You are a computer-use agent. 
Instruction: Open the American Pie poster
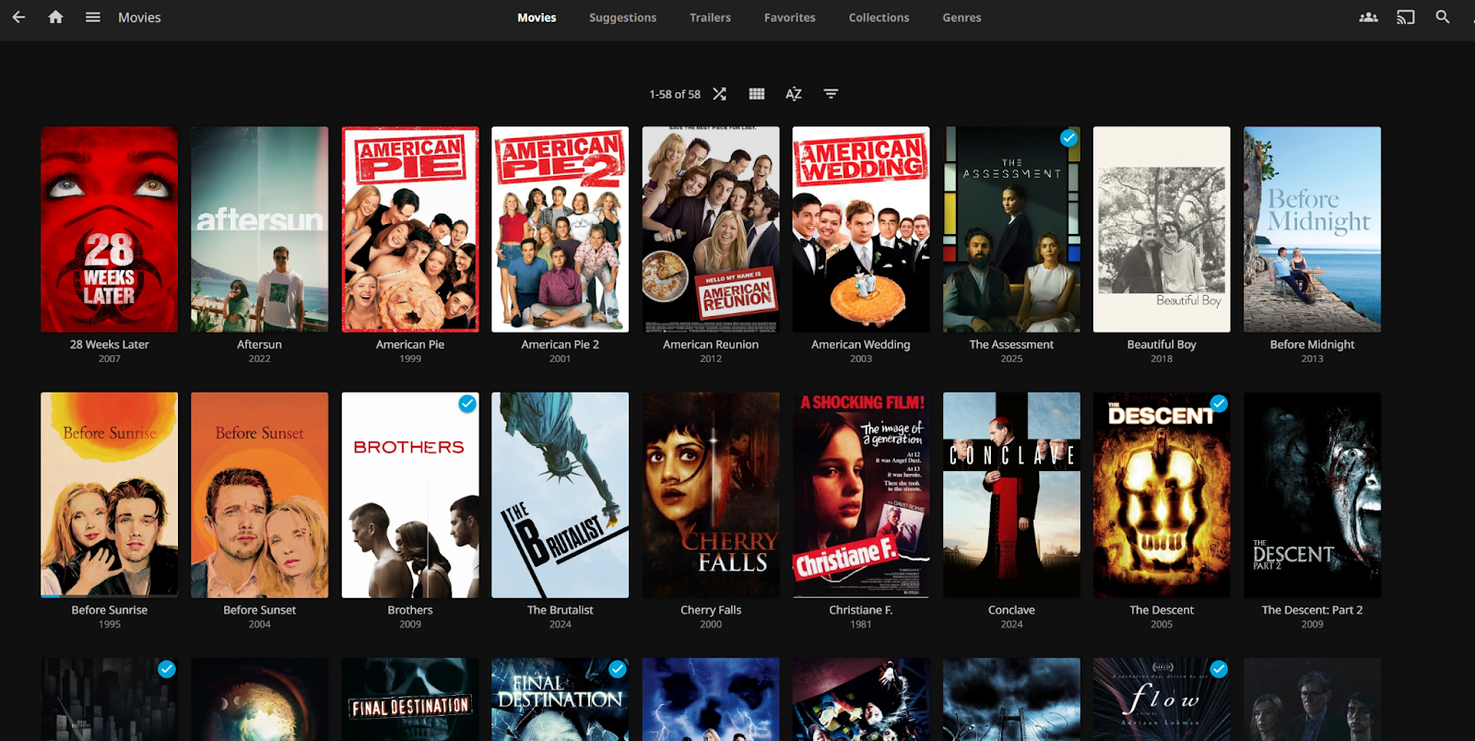(410, 229)
